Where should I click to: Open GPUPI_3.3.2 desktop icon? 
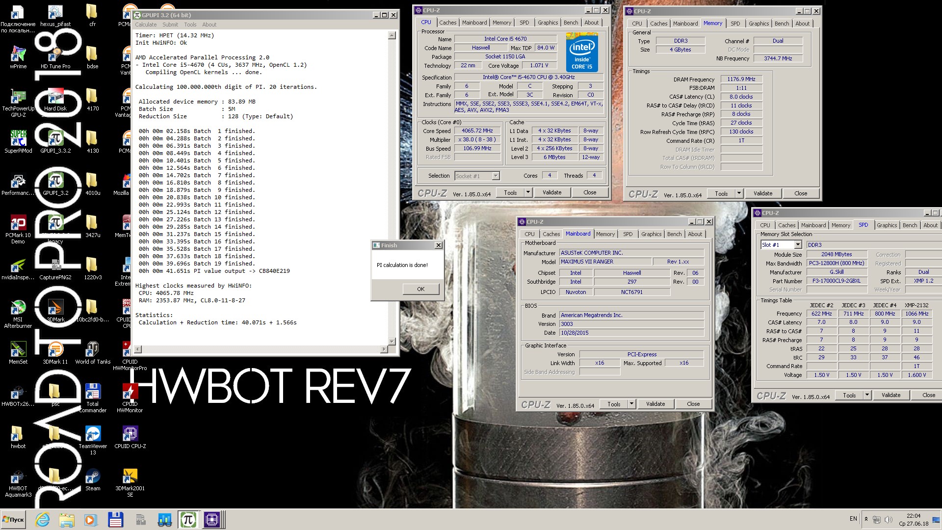[x=55, y=141]
